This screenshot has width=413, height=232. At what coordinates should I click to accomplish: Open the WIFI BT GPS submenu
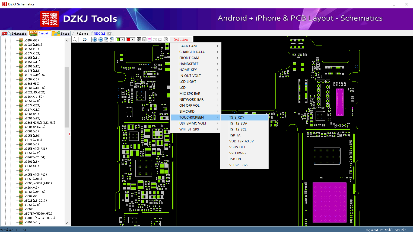[196, 129]
